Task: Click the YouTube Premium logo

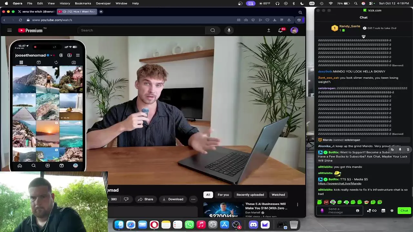Action: 31,30
